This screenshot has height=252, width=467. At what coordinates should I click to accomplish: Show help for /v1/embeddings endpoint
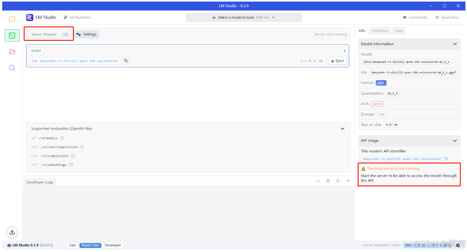[x=71, y=165]
